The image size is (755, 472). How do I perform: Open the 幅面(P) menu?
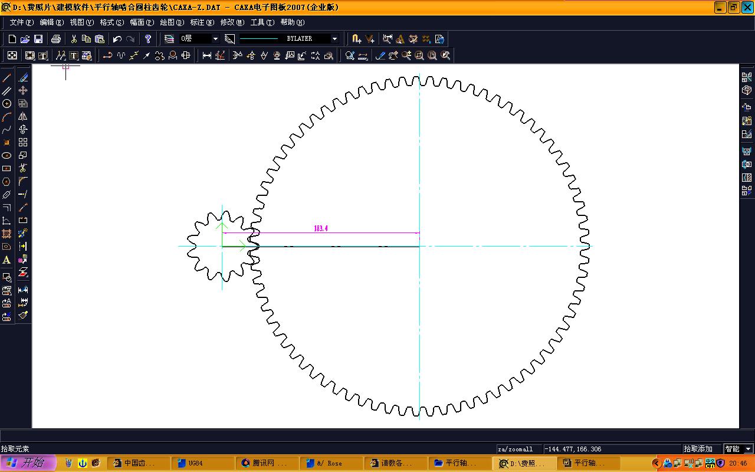click(x=142, y=22)
